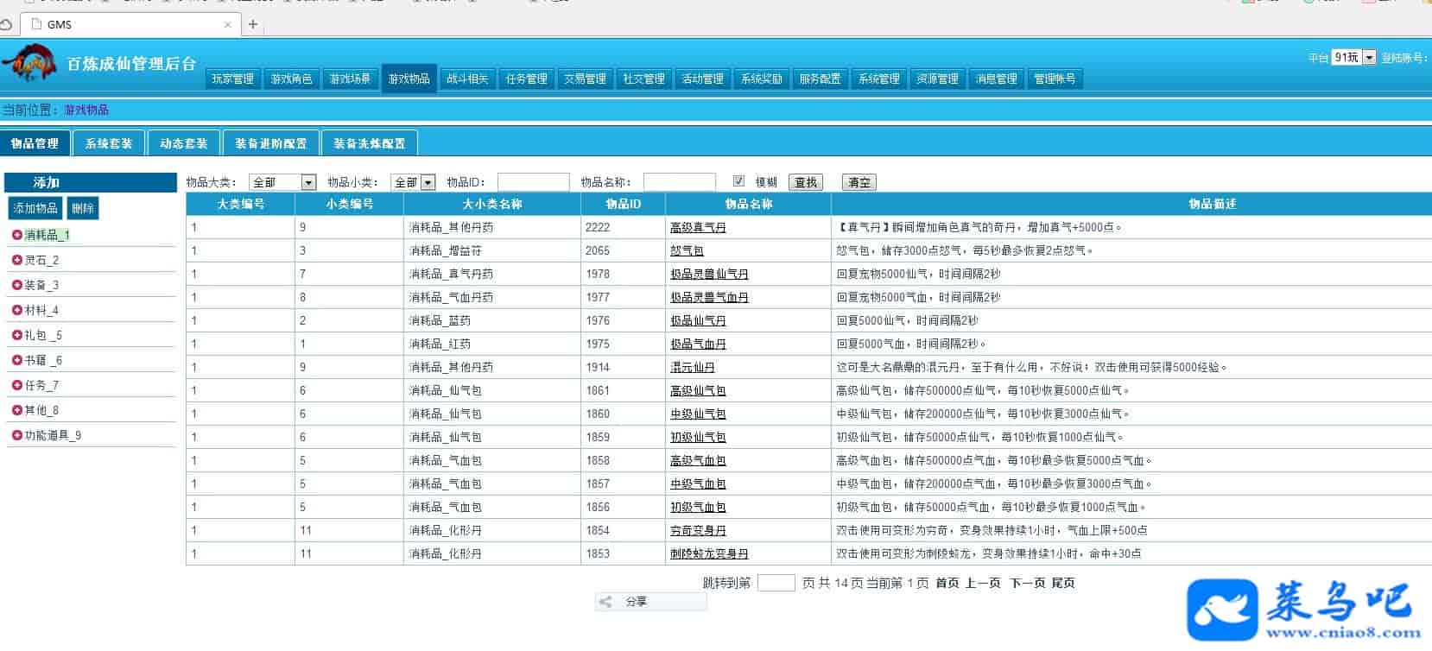
Task: Switch to the 系统套装 tab
Action: coord(109,143)
